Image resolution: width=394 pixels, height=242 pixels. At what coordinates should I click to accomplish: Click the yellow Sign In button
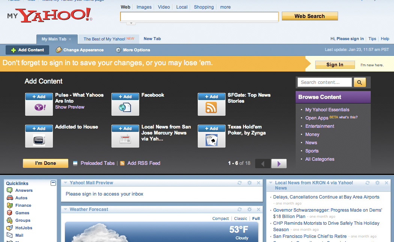335,65
